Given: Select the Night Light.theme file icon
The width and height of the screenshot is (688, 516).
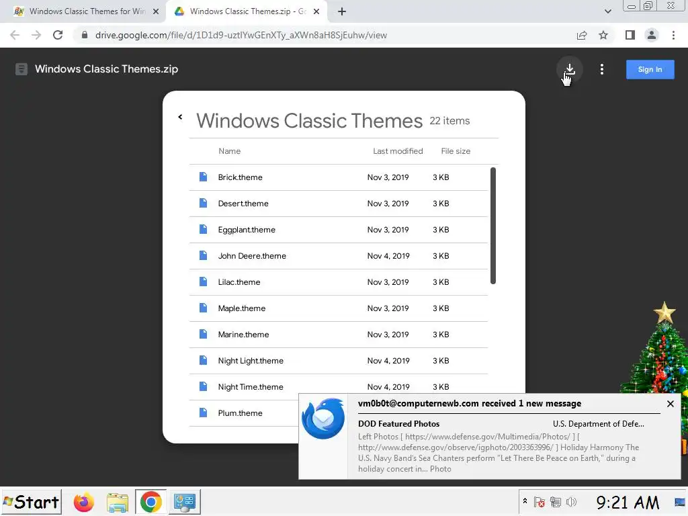Looking at the screenshot, I should 203,360.
